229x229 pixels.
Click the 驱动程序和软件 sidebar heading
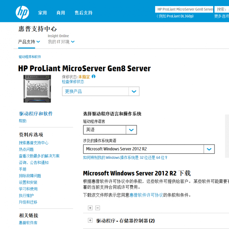[36, 114]
